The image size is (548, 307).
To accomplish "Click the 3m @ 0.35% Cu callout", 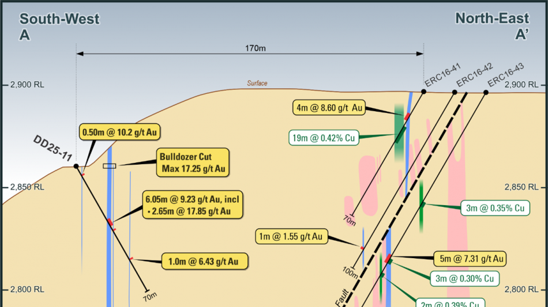I will pyautogui.click(x=496, y=208).
